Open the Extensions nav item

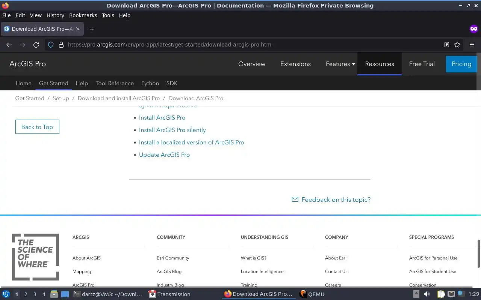pos(295,64)
